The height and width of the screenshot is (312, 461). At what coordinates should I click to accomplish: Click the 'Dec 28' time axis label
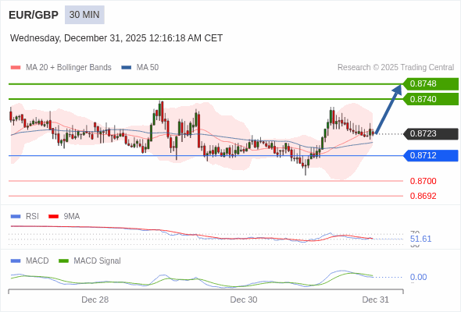tap(95, 300)
